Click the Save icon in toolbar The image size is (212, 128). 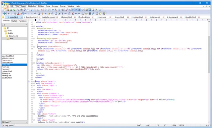click(11, 10)
